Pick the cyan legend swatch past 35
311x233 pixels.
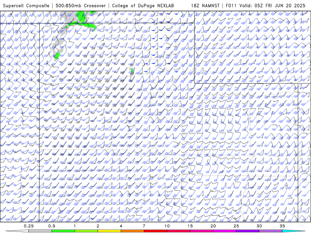click(294, 231)
